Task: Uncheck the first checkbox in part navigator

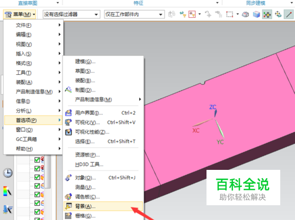Action: (x=37, y=160)
